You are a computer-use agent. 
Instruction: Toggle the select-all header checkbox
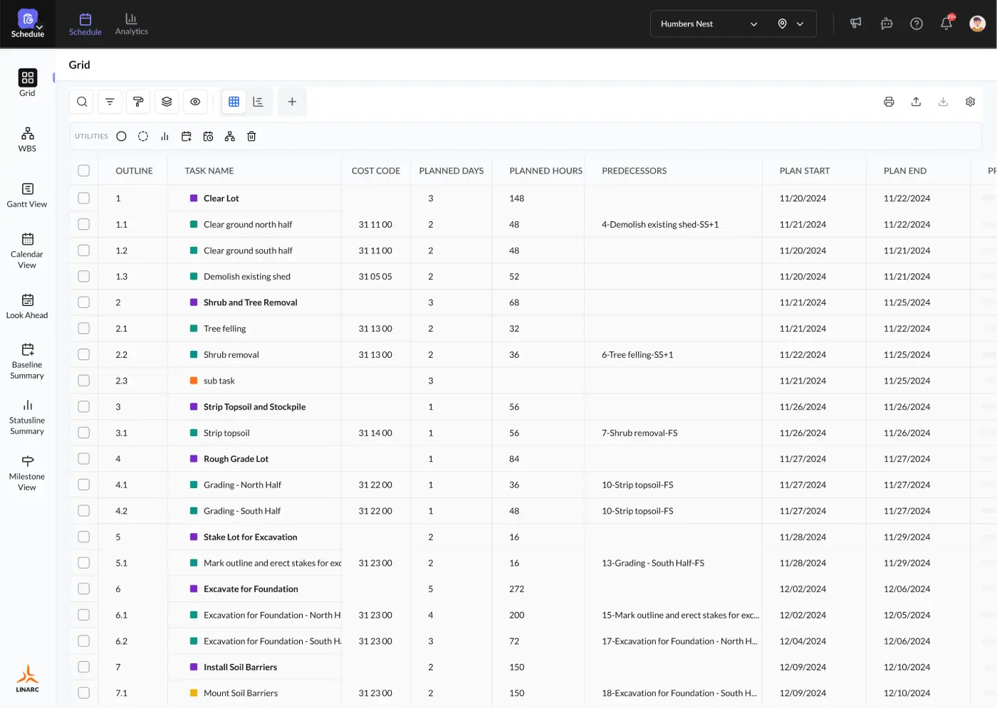tap(83, 171)
